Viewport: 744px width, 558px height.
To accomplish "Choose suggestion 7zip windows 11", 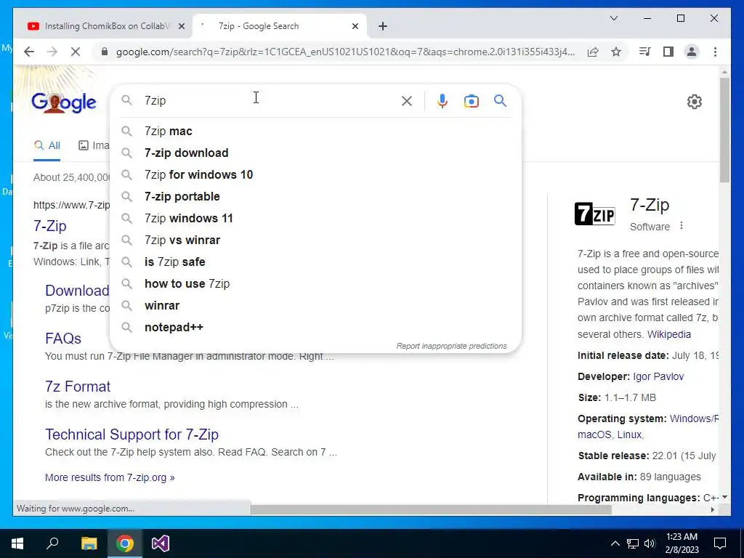I will pyautogui.click(x=315, y=218).
